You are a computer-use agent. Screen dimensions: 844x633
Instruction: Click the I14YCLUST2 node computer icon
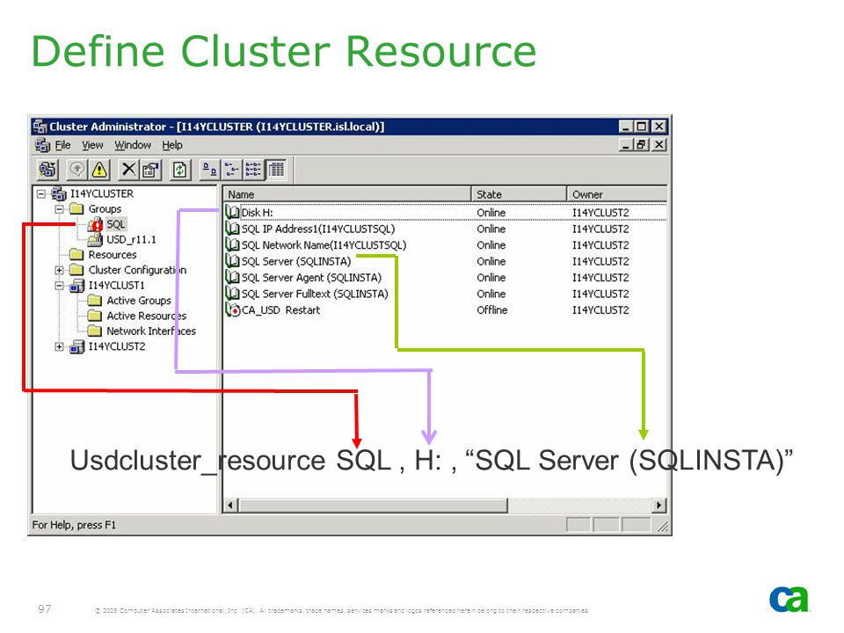pos(77,347)
